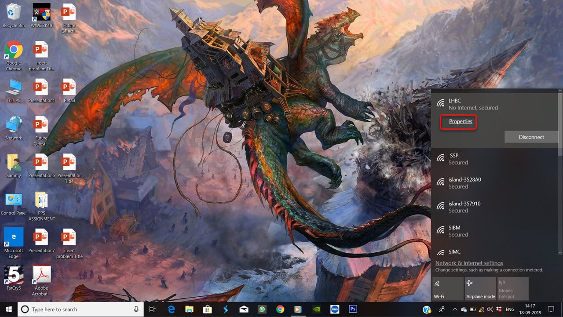Click the Wi-Fi warning tray icon
This screenshot has height=317, width=563.
point(482,310)
